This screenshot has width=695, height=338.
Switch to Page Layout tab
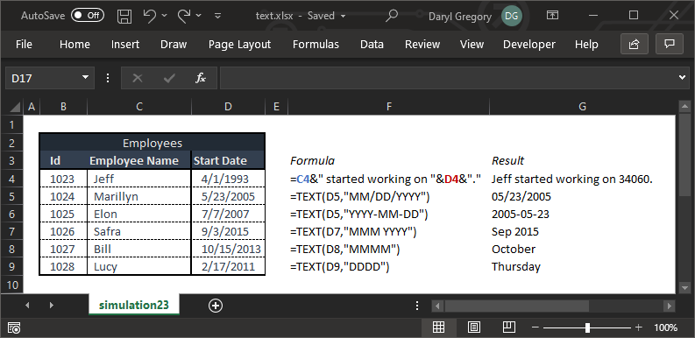coord(240,45)
